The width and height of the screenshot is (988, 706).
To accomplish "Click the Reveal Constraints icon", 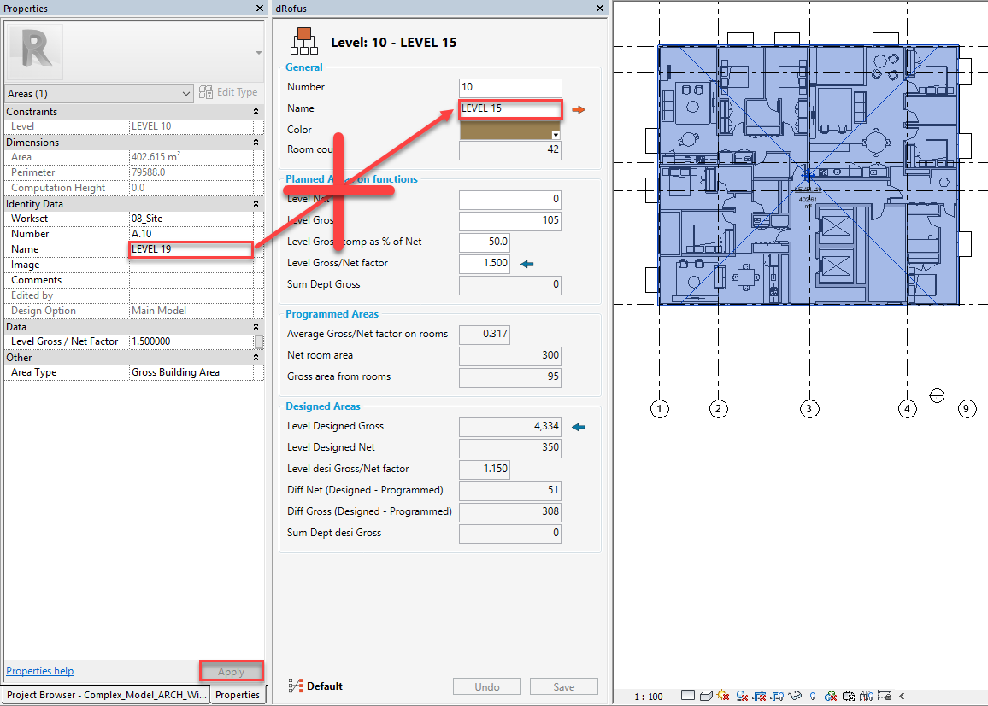I will (885, 696).
